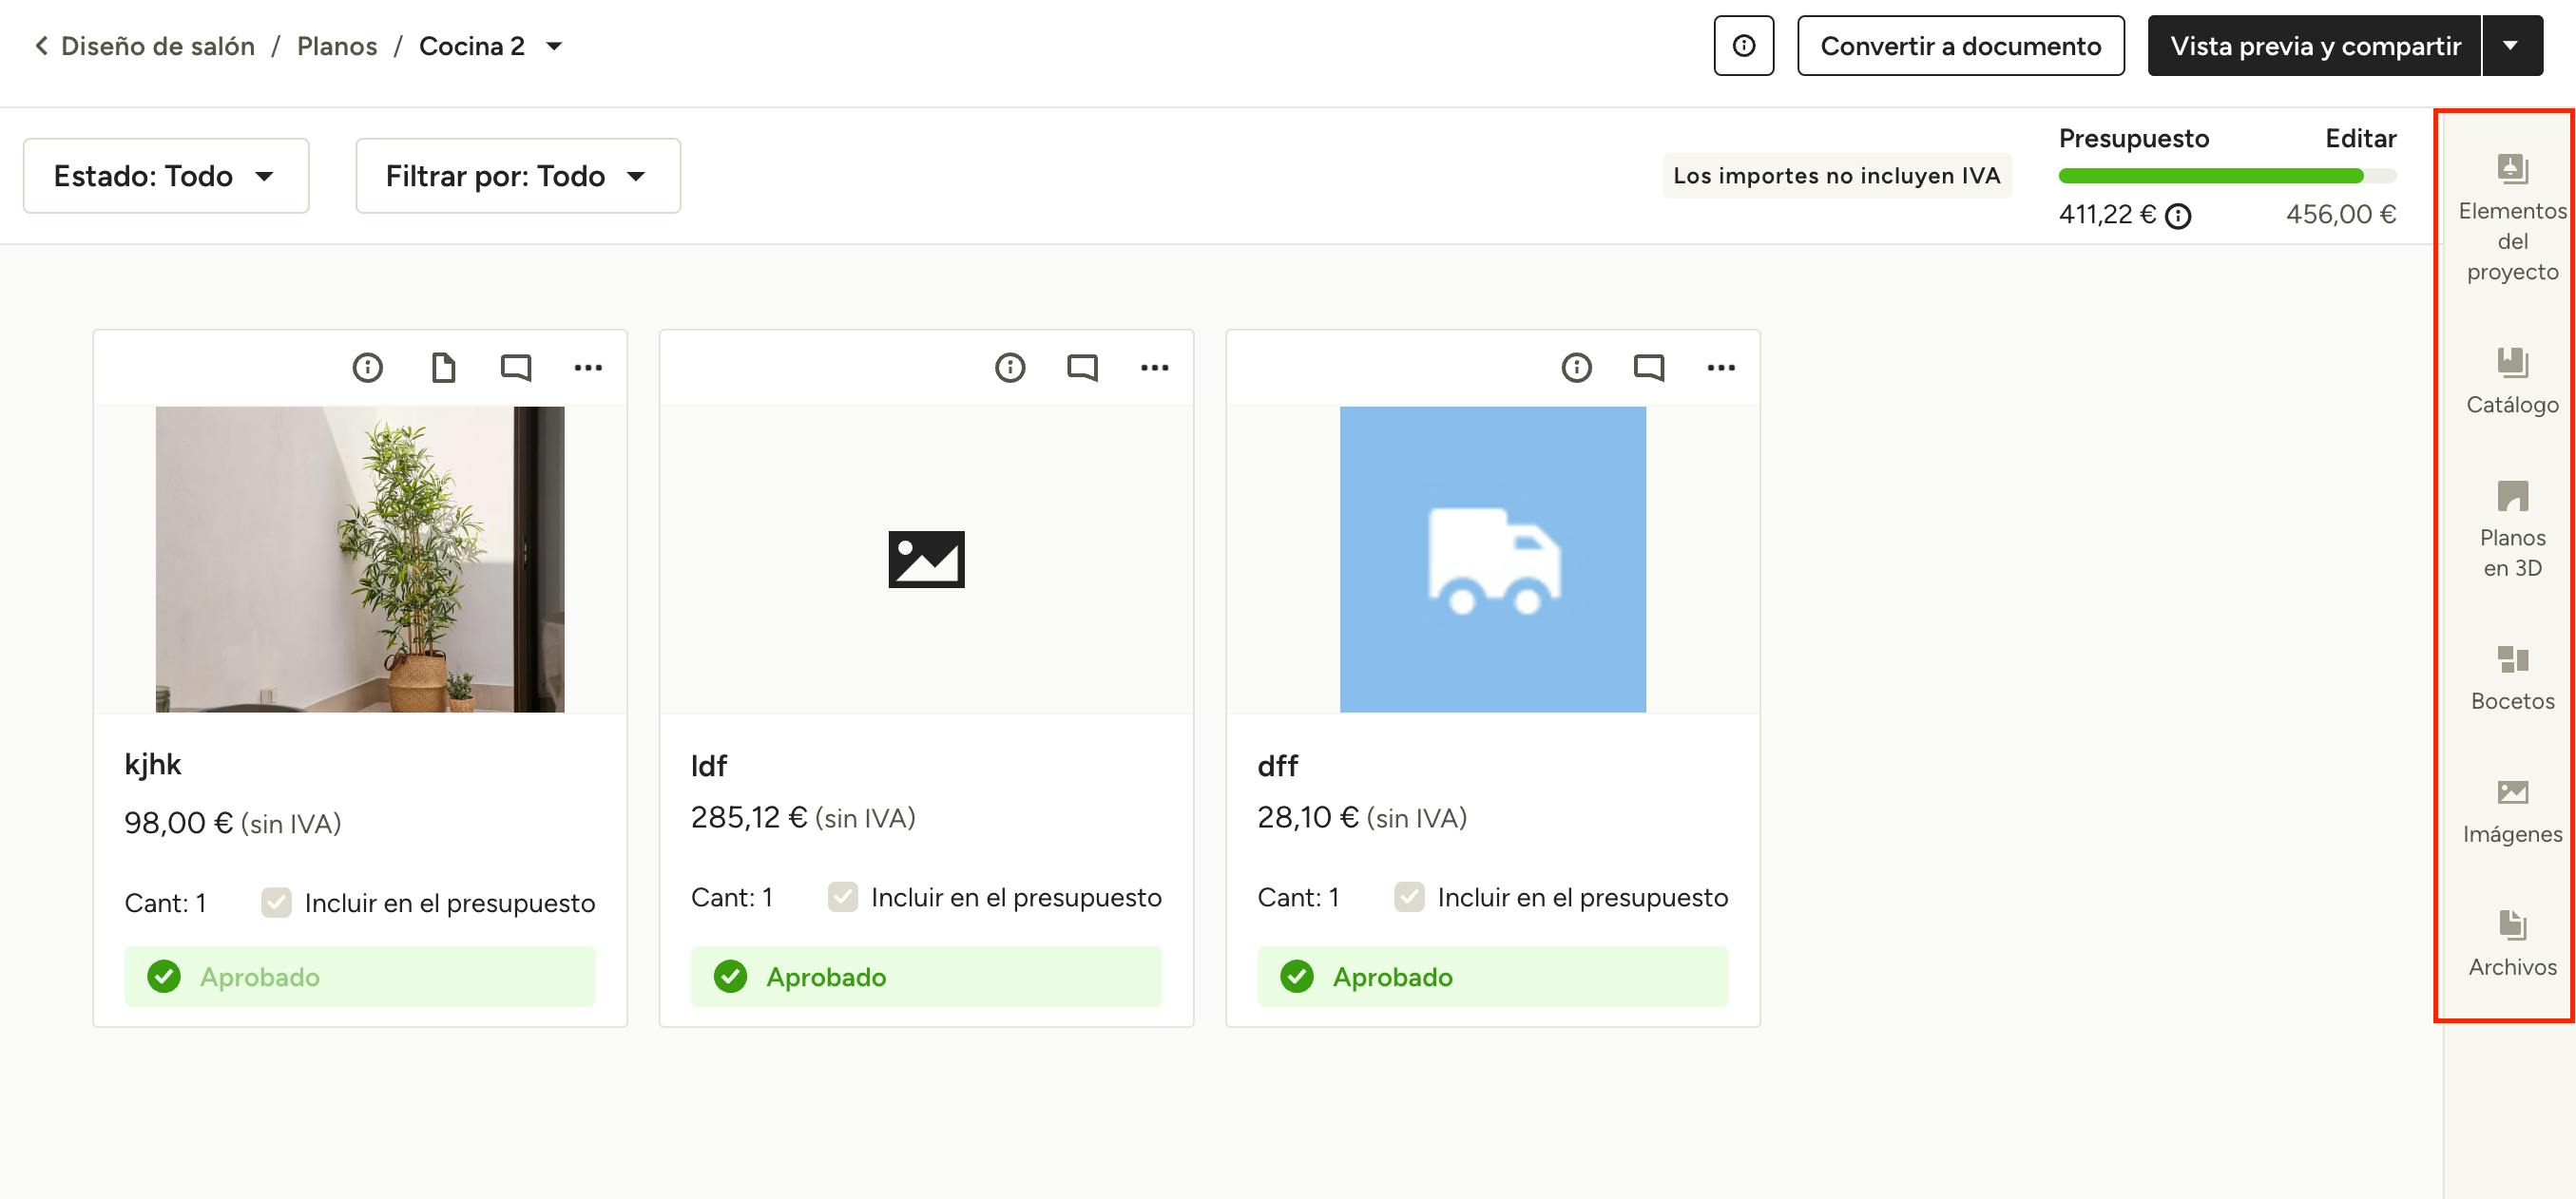Show info for the dff card

tap(1576, 368)
